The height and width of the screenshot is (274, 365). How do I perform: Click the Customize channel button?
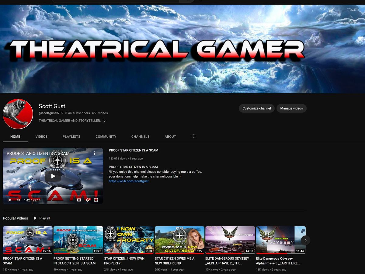pyautogui.click(x=256, y=108)
